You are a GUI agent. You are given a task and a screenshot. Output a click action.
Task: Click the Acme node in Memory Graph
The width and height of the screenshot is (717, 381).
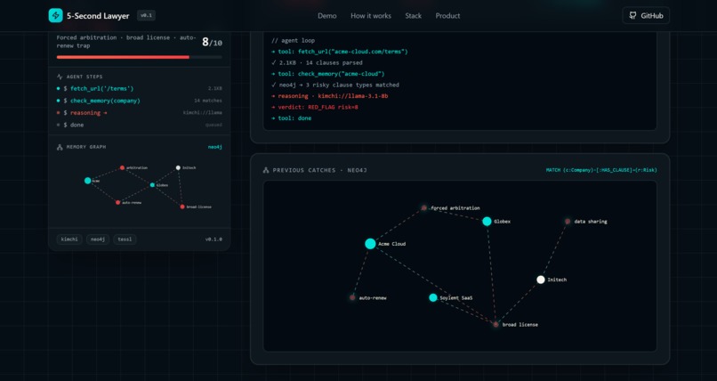[x=88, y=181]
